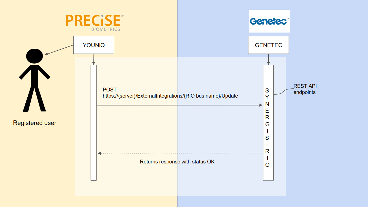The image size is (368, 207).
Task: Select the GENETEC box
Action: click(268, 45)
